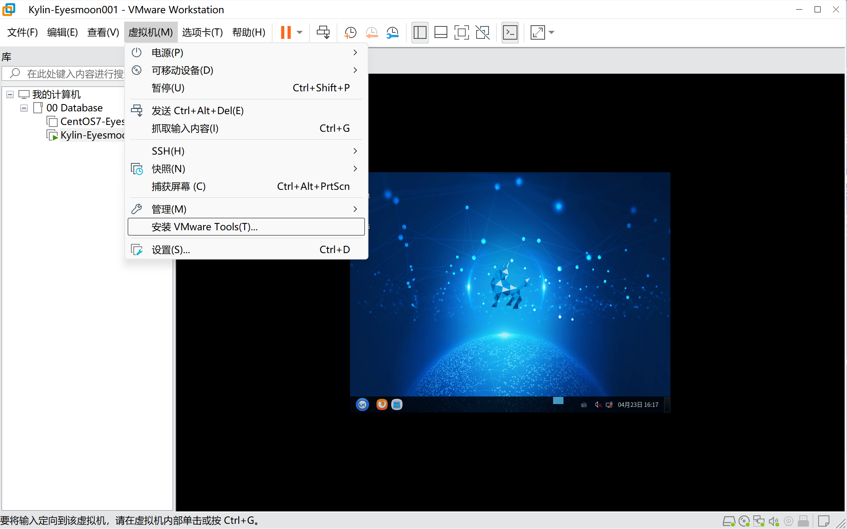The width and height of the screenshot is (847, 529).
Task: Toggle the thumbnail bar view icon
Action: (x=441, y=32)
